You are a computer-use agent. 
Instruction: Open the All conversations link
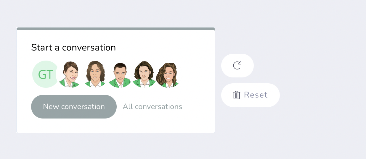click(x=152, y=107)
